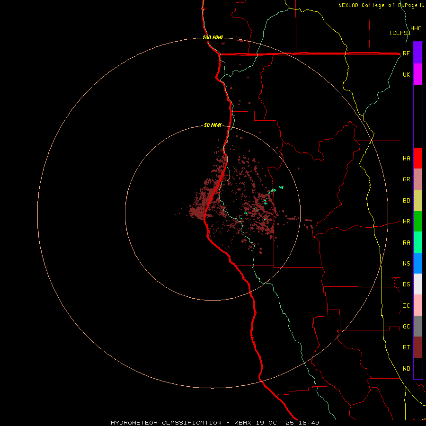426x426 pixels.
Task: Click the brown BI legend swatch
Action: pos(418,347)
